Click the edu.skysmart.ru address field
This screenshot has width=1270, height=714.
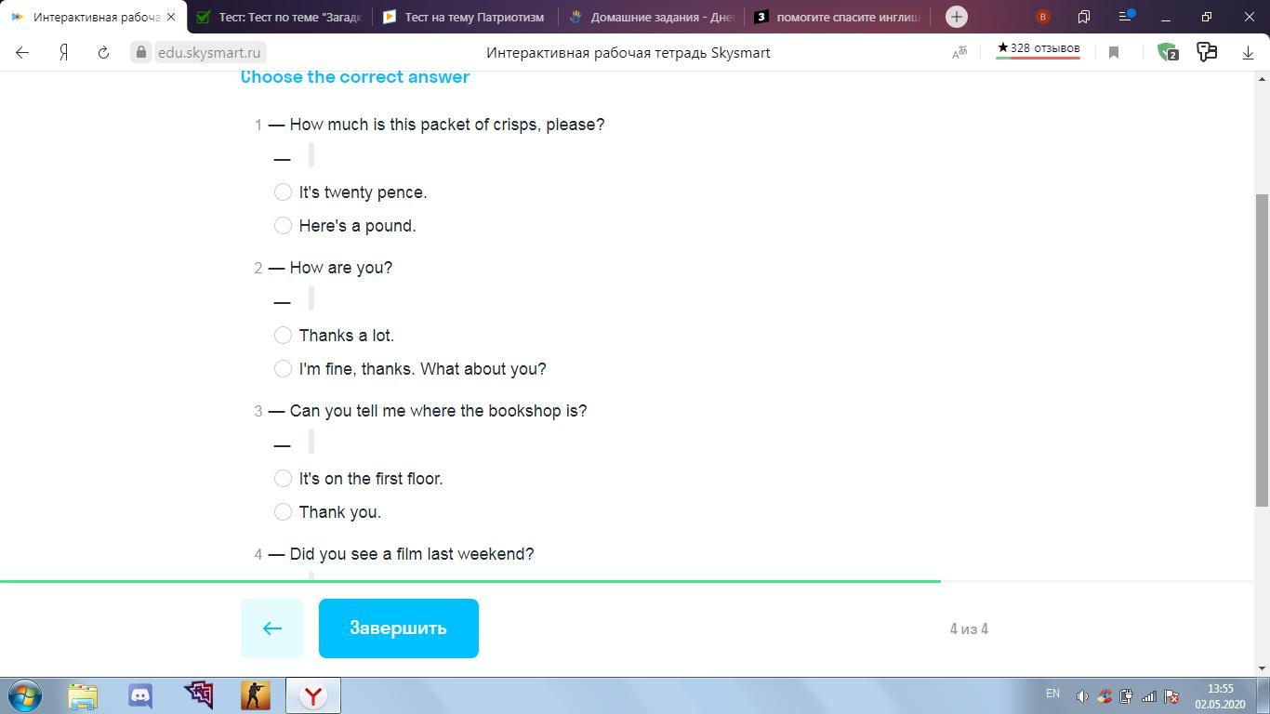click(209, 53)
